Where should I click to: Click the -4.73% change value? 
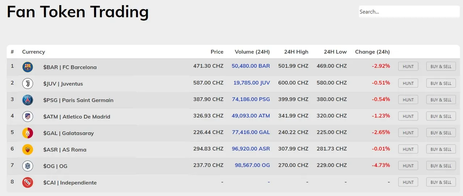click(381, 165)
